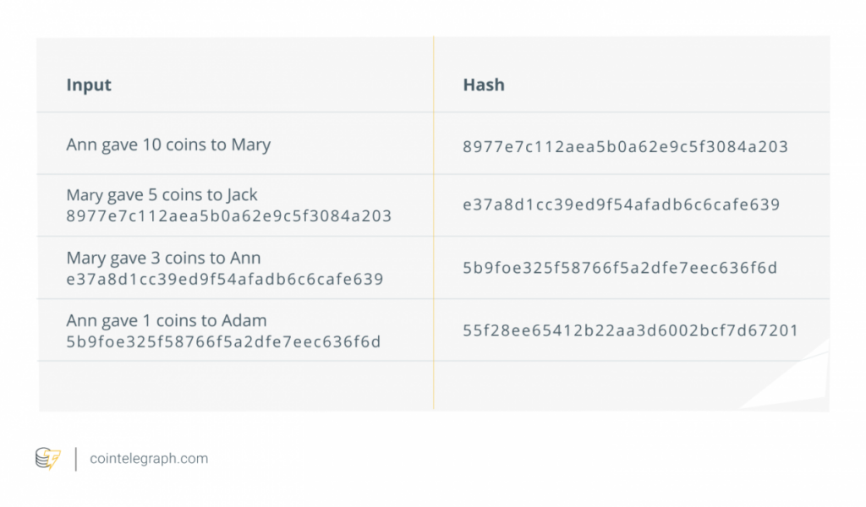
Task: Click the empty bottom row under Input
Action: click(x=236, y=386)
